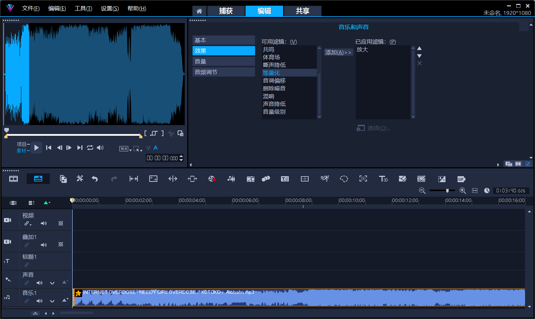Mute the 叠加1 track speaker
The image size is (535, 319).
coord(44,245)
